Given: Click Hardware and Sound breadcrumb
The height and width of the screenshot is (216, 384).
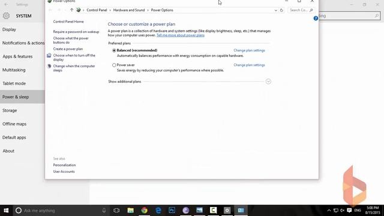Looking at the screenshot, I should [129, 10].
